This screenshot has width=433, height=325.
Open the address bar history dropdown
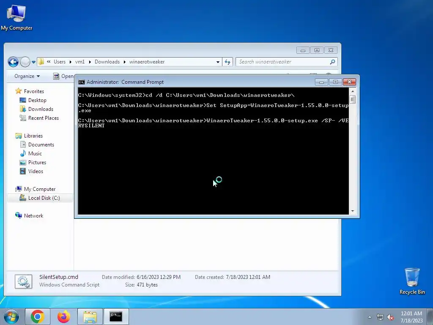(218, 62)
